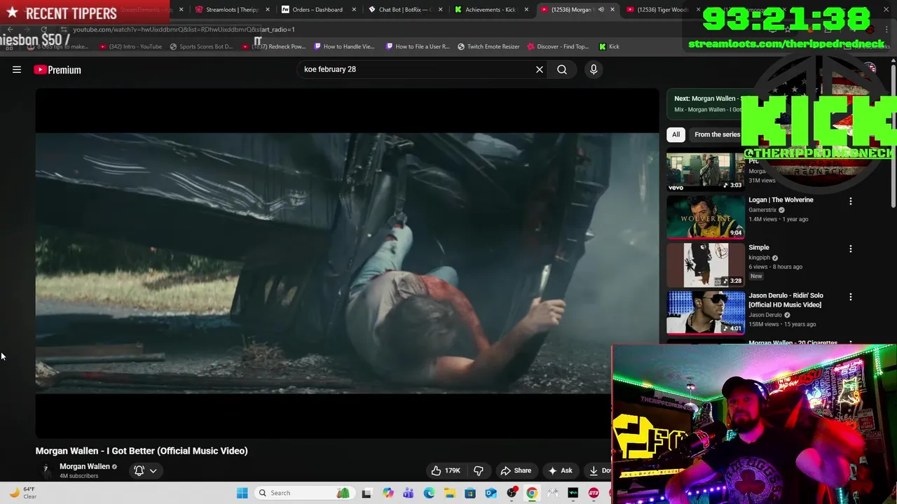897x504 pixels.
Task: Close the Chat Bot | BotRix tab
Action: click(x=441, y=10)
